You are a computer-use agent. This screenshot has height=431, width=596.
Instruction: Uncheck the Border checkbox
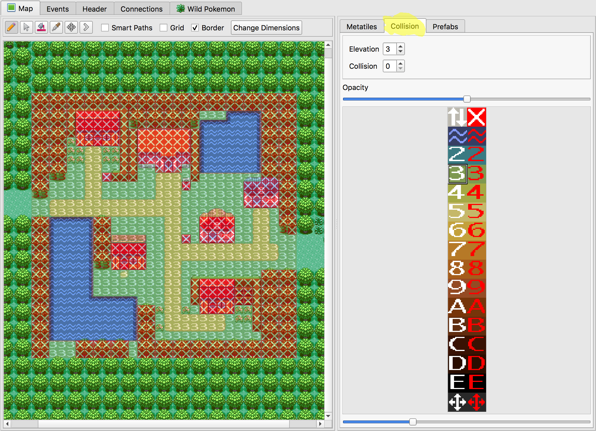coord(195,28)
